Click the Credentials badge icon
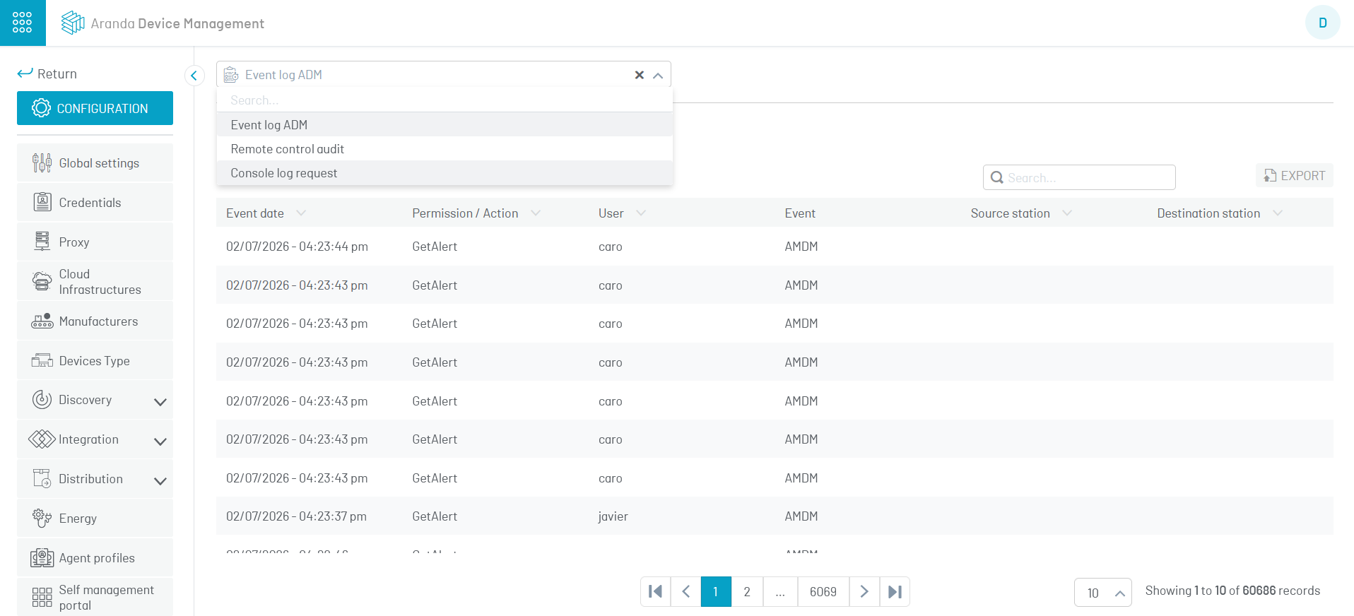This screenshot has height=616, width=1354. pos(42,202)
